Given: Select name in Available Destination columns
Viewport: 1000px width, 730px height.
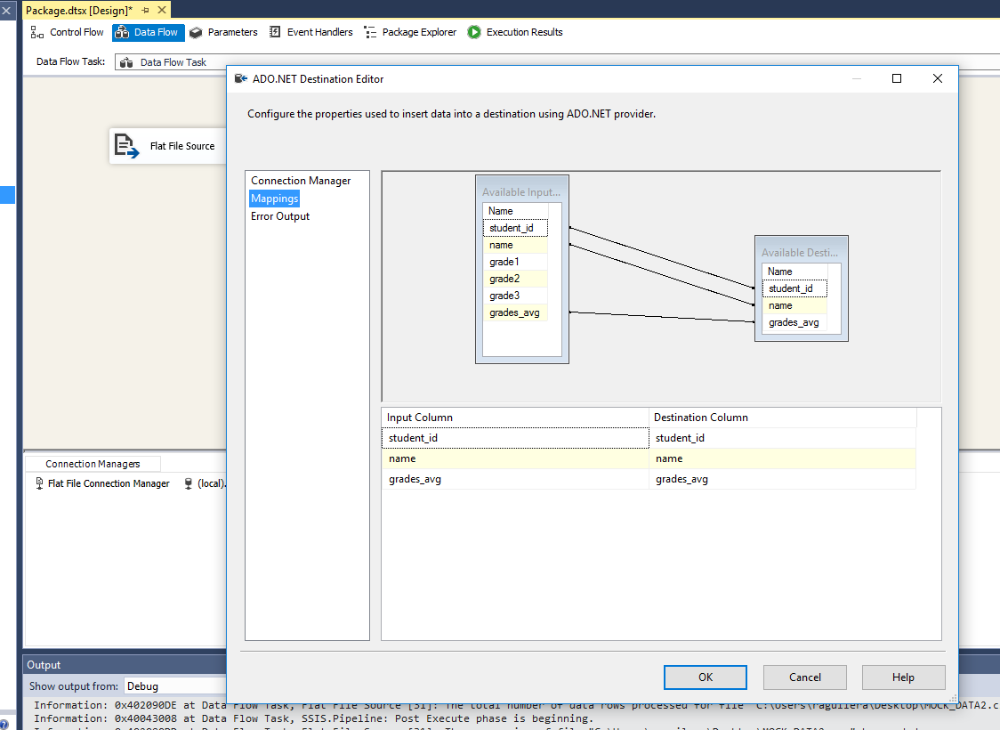Looking at the screenshot, I should tap(794, 305).
